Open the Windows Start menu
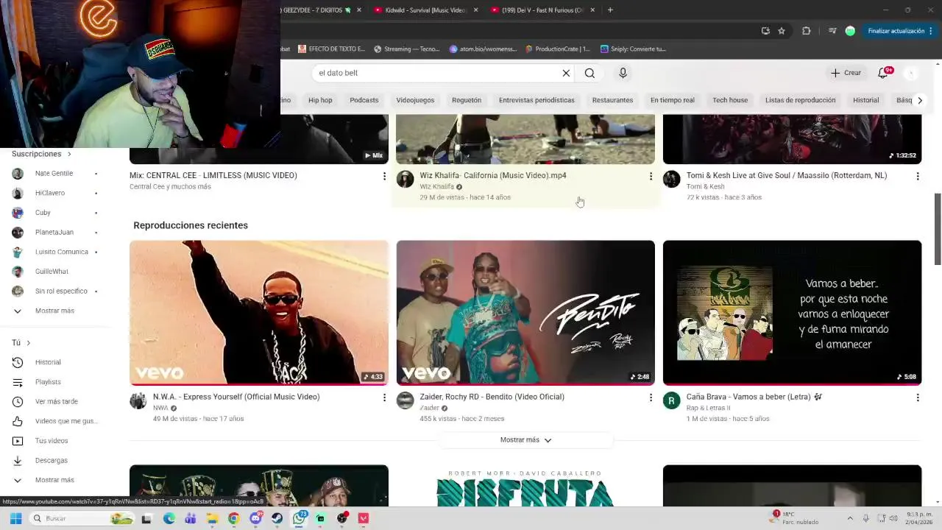Image resolution: width=942 pixels, height=530 pixels. 15,518
